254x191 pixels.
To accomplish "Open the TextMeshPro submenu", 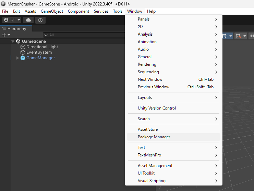I will coord(173,155).
